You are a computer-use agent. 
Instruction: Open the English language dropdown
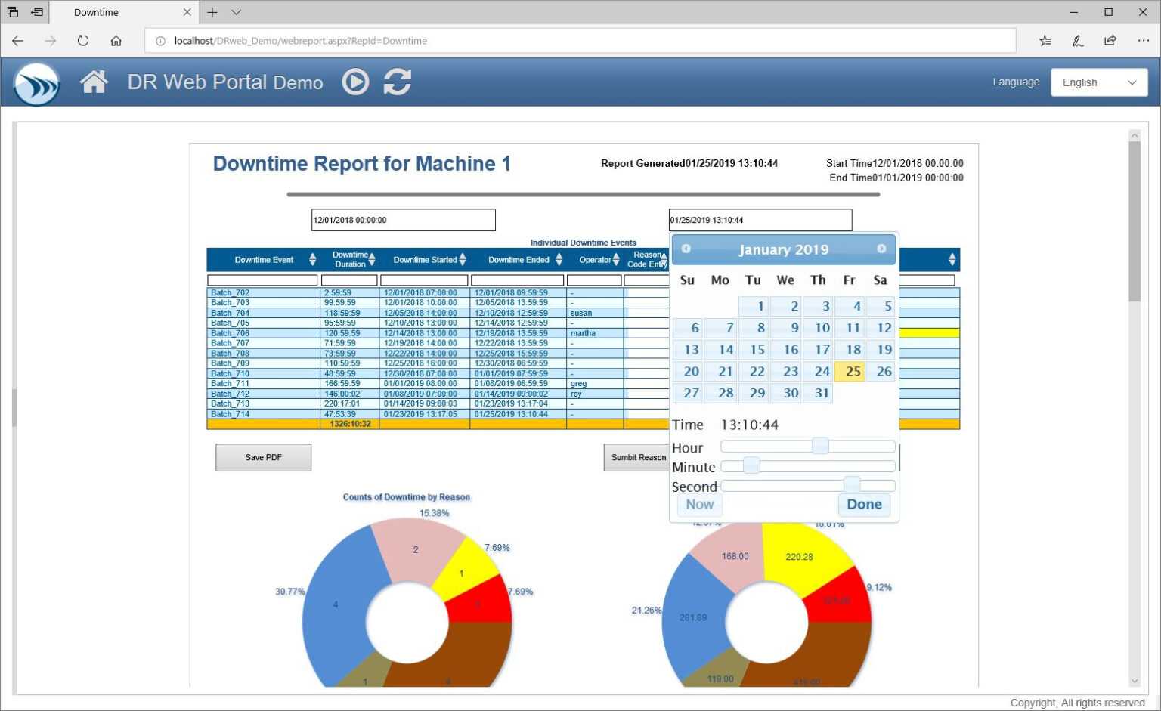click(1098, 82)
